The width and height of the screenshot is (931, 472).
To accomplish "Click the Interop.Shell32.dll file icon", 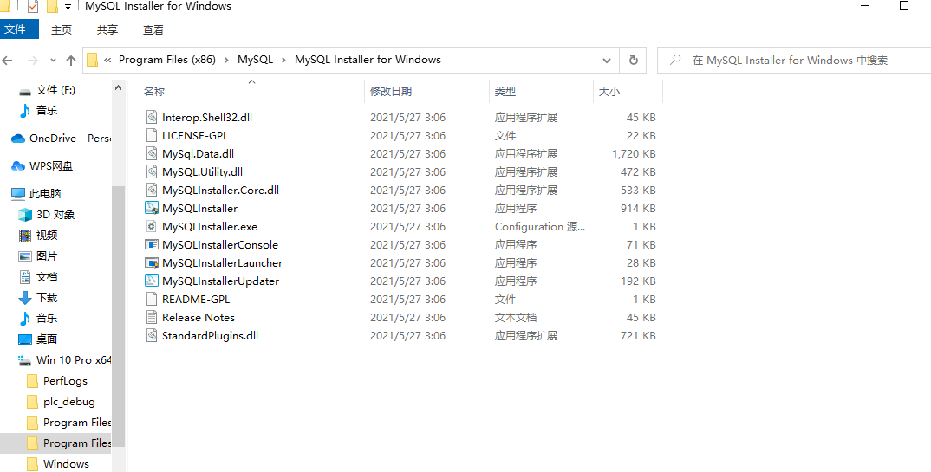I will pos(152,118).
